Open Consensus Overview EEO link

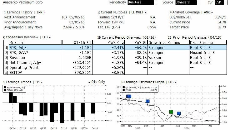point(27,37)
